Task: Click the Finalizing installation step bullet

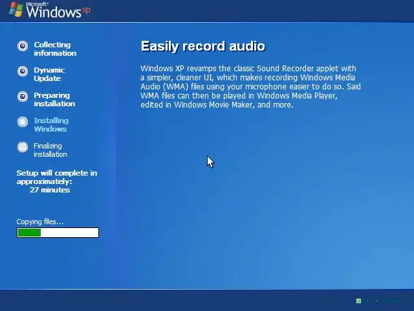Action: tap(23, 147)
